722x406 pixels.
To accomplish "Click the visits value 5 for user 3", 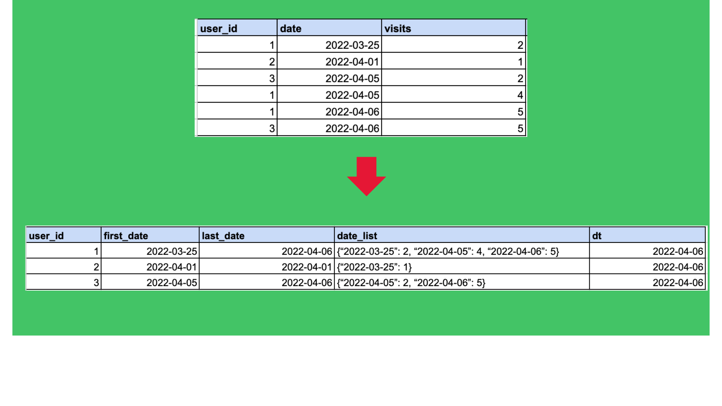I will pos(521,128).
